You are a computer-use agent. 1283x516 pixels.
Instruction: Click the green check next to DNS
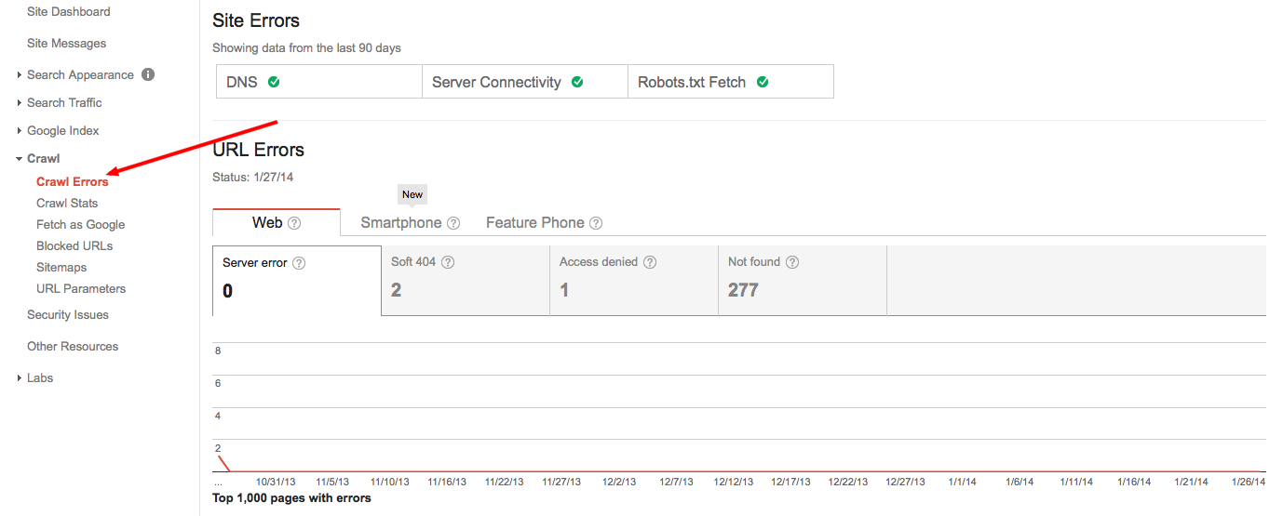pos(274,82)
